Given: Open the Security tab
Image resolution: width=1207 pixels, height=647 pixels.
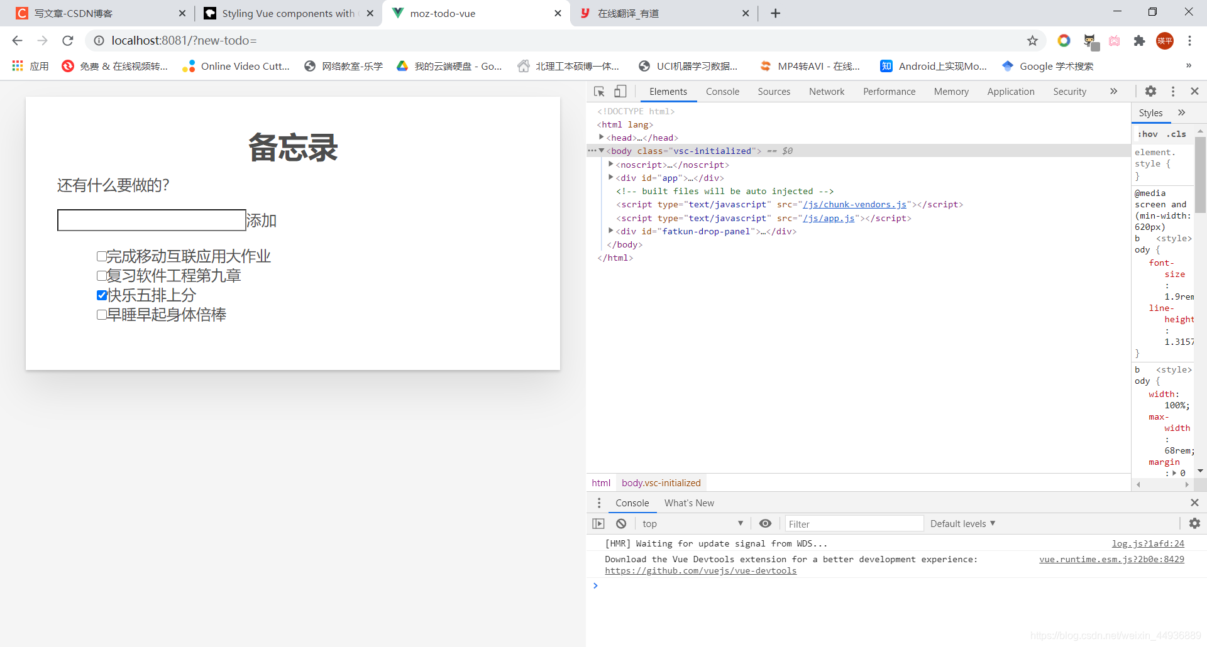Looking at the screenshot, I should pos(1069,92).
